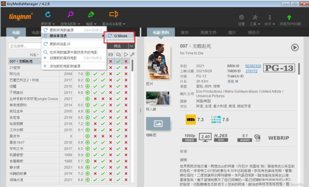This screenshot has width=309, height=187.
Task: Click the upgrade to PRO arrow icon
Action: point(289,17)
